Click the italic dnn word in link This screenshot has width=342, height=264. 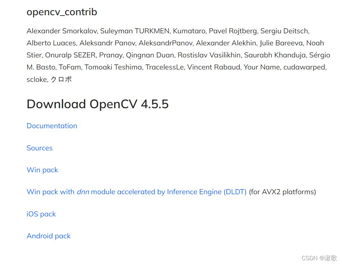83,192
